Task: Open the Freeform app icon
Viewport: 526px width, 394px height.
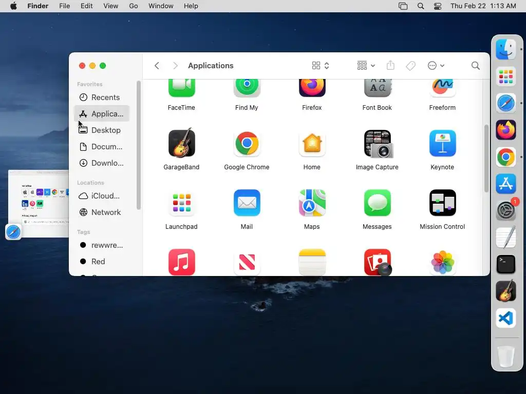Action: 442,88
